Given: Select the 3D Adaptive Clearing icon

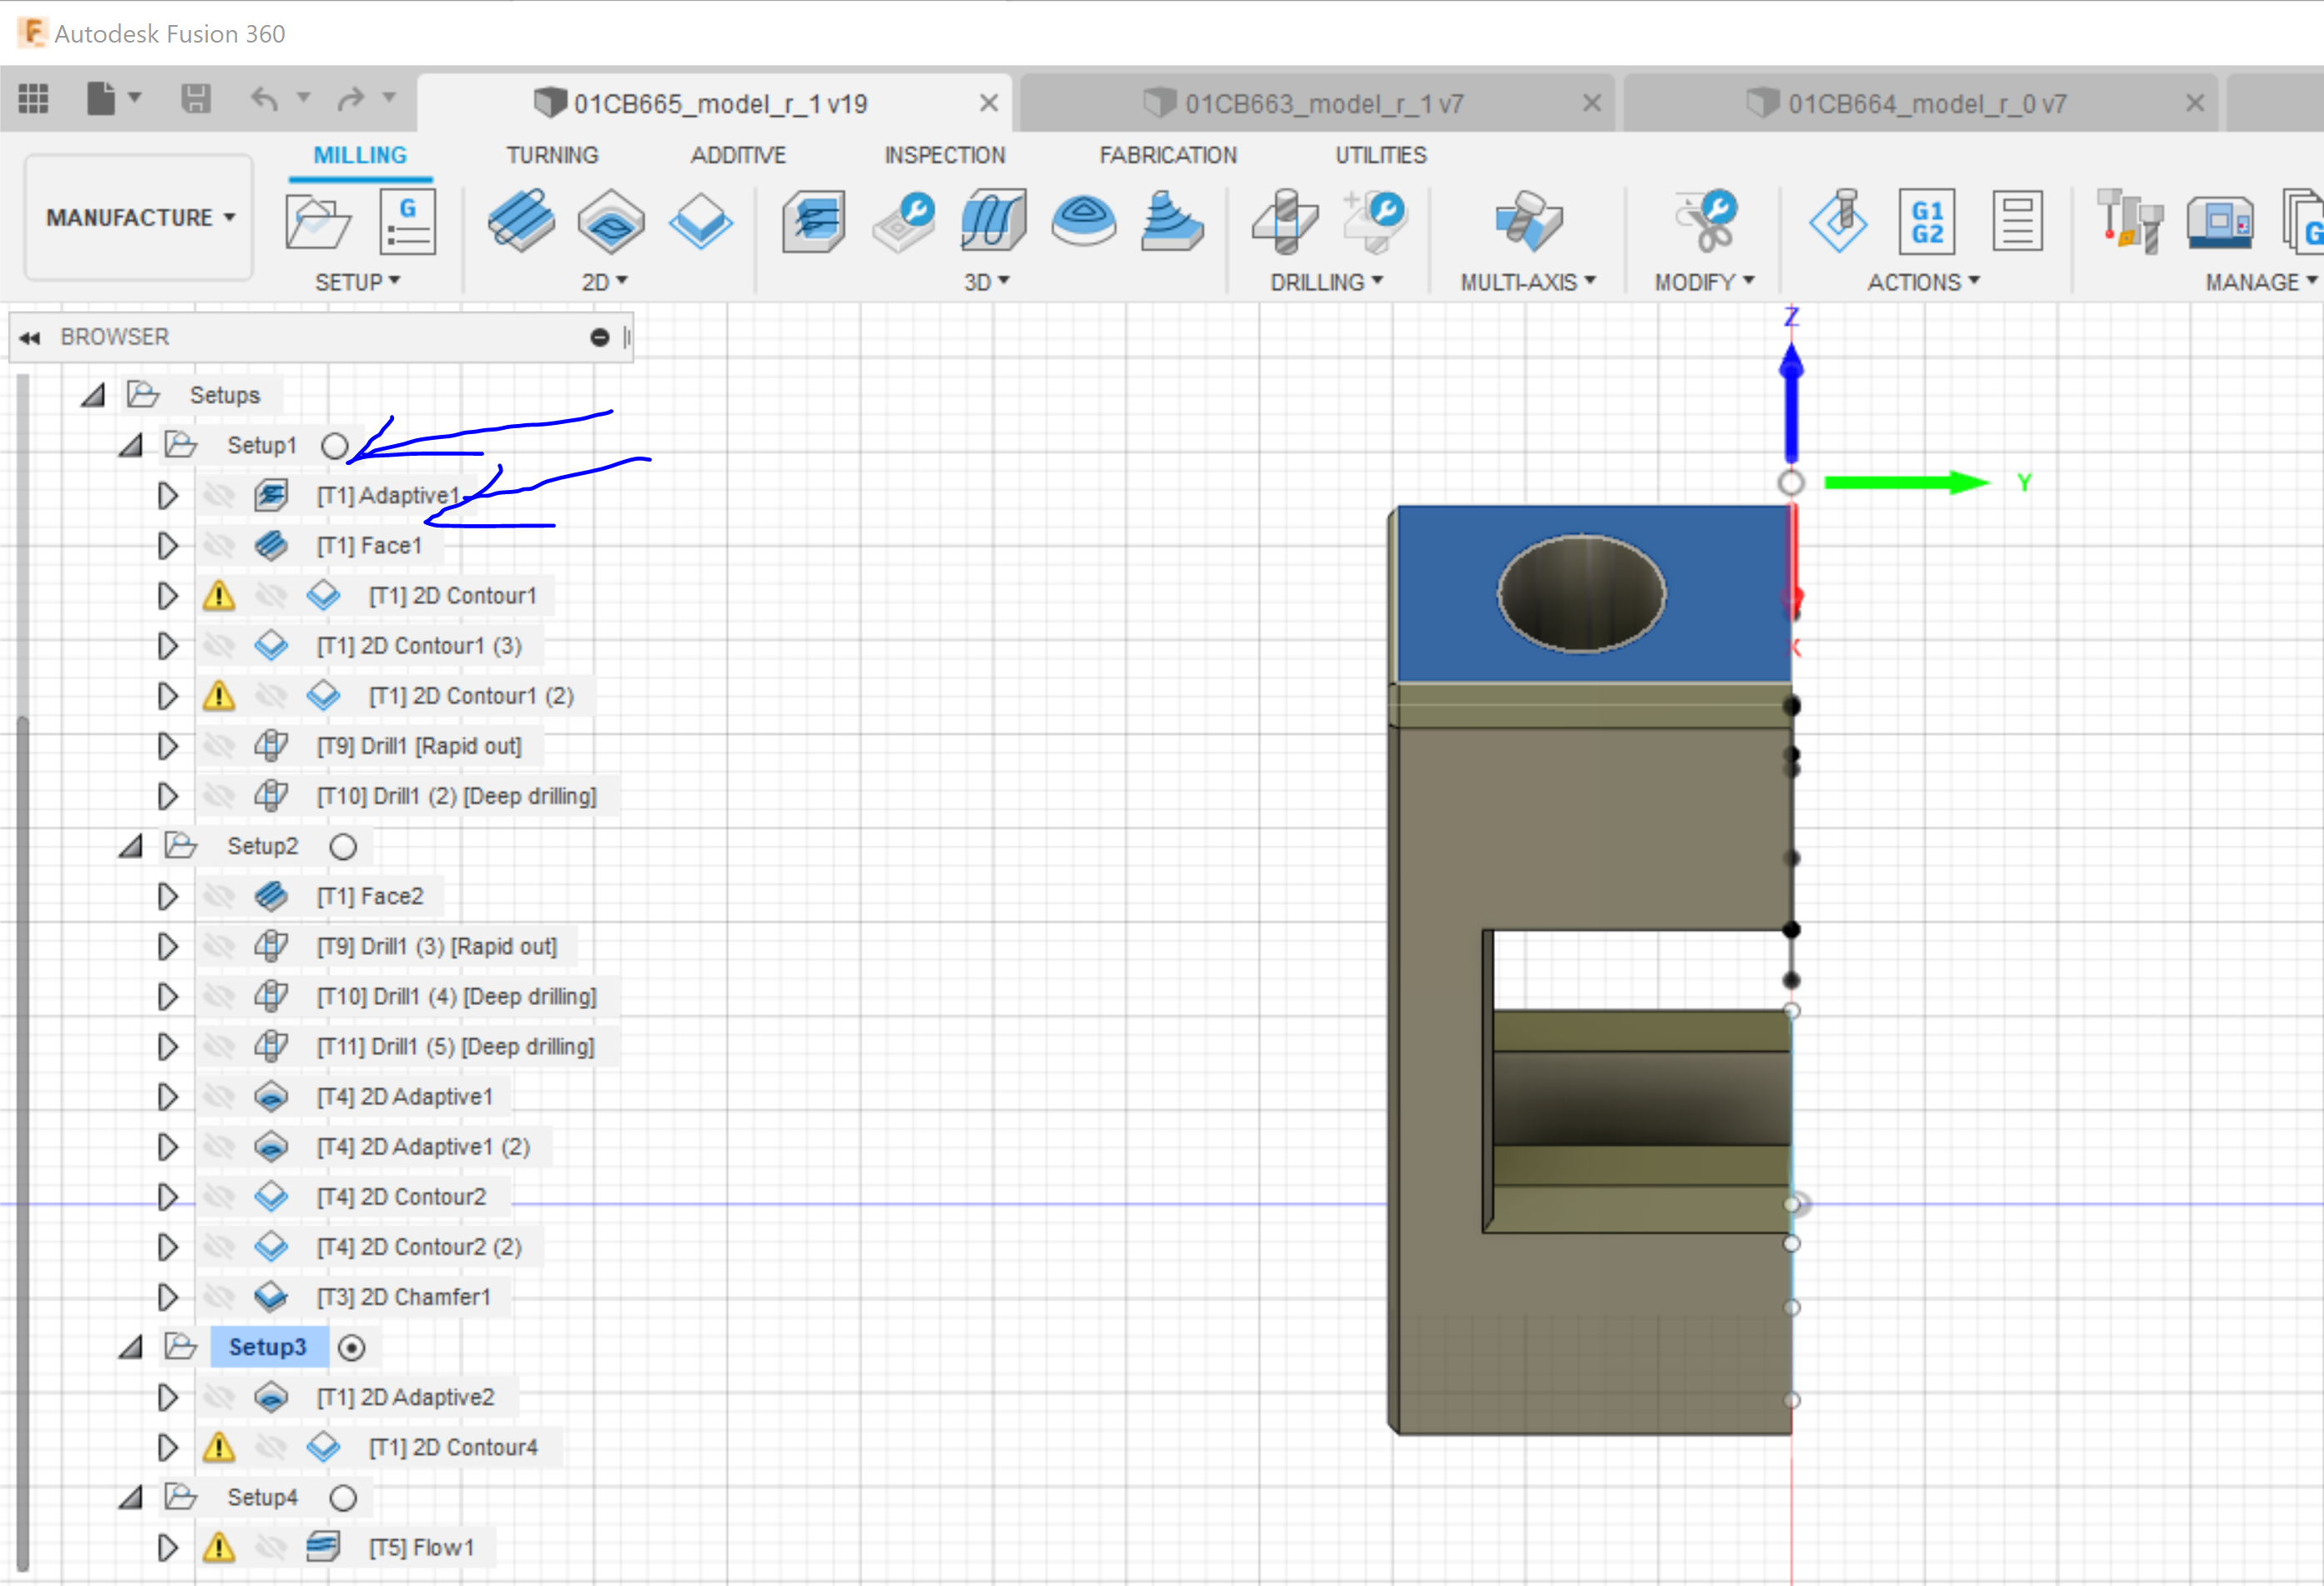Looking at the screenshot, I should coord(815,222).
